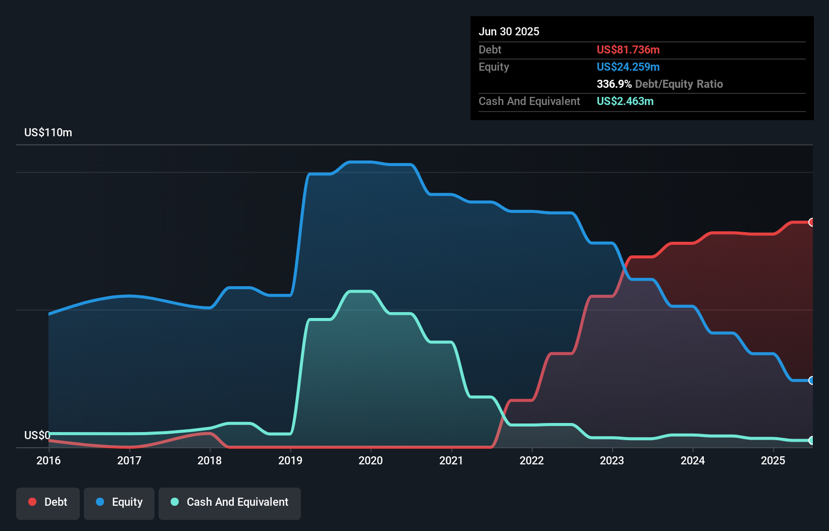
Task: Click the red Debt endpoint marker on chart
Action: 811,222
